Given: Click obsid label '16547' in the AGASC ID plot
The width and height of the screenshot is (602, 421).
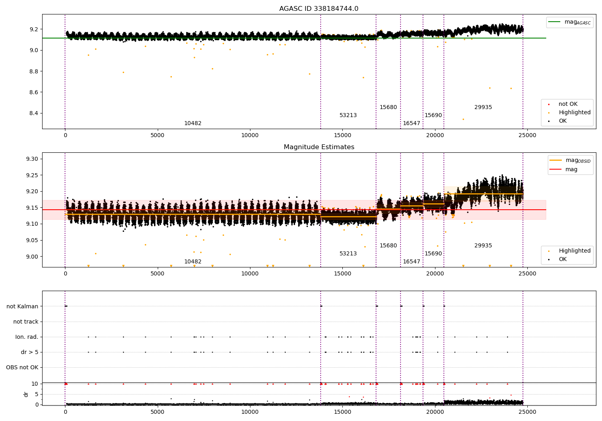Looking at the screenshot, I should [x=411, y=123].
